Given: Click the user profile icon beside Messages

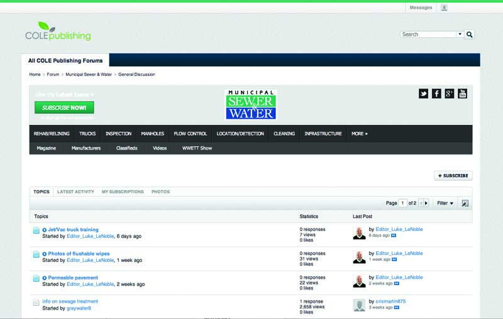Looking at the screenshot, I should click(x=444, y=8).
